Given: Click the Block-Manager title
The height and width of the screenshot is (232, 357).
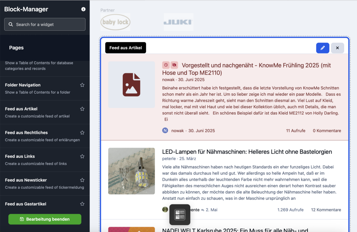Looking at the screenshot, I should coord(26,9).
